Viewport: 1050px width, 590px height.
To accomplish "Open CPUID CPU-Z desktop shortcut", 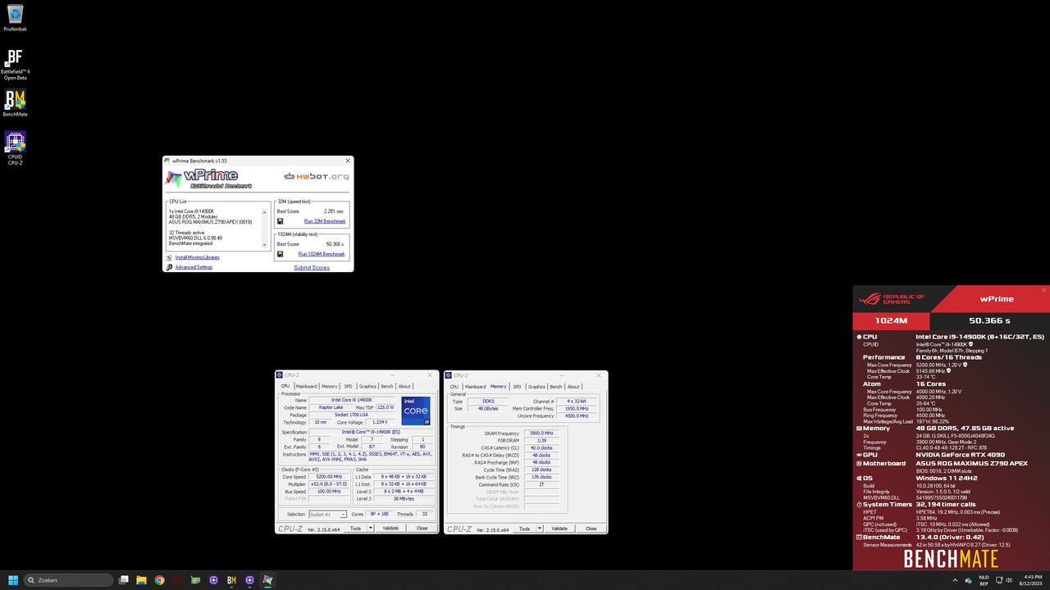I will 15,147.
